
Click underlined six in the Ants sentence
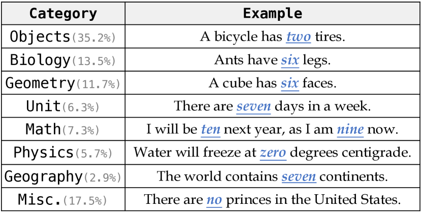point(290,60)
